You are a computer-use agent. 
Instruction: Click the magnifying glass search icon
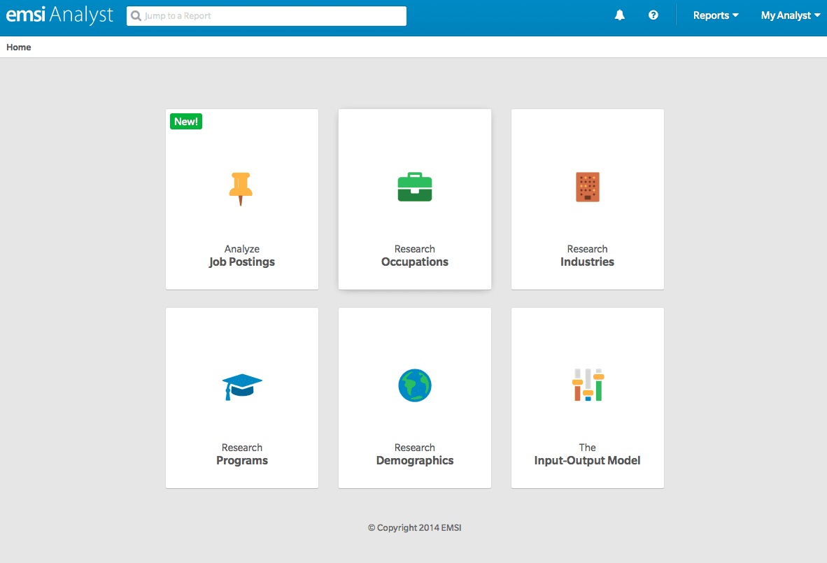point(136,16)
